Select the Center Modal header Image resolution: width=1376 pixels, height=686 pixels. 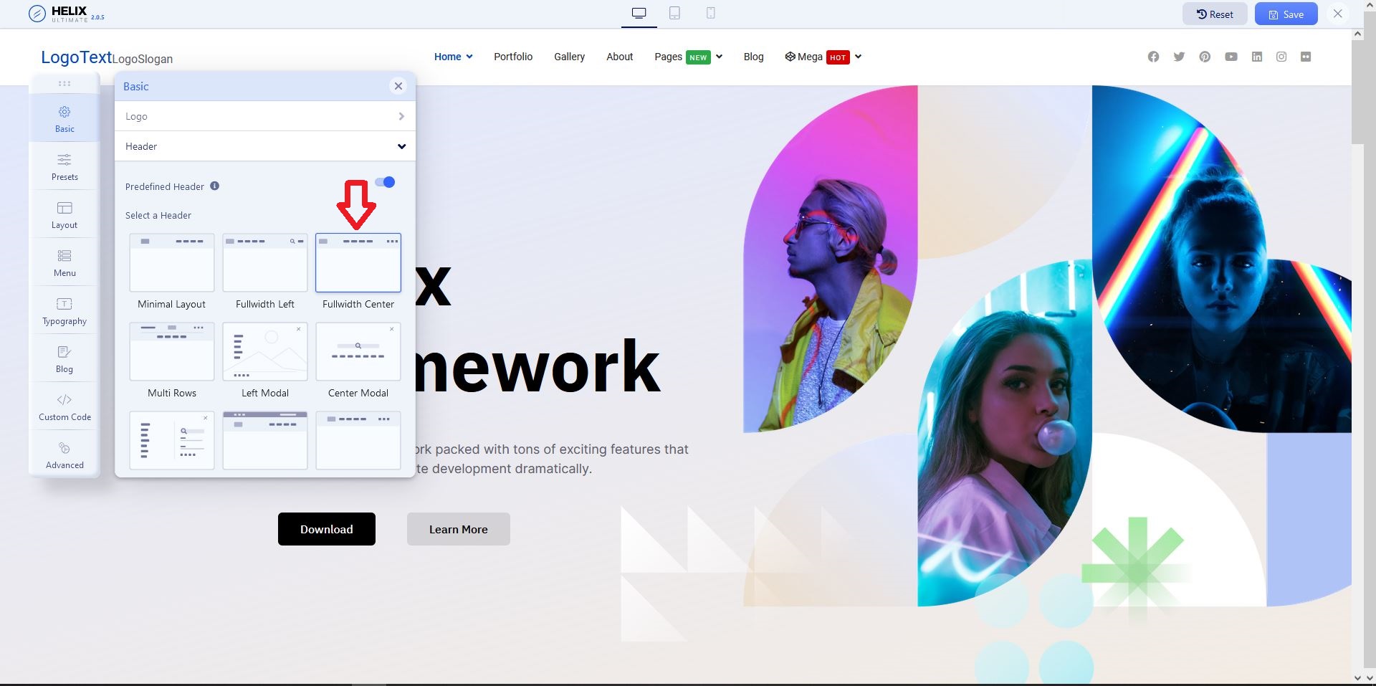click(358, 352)
